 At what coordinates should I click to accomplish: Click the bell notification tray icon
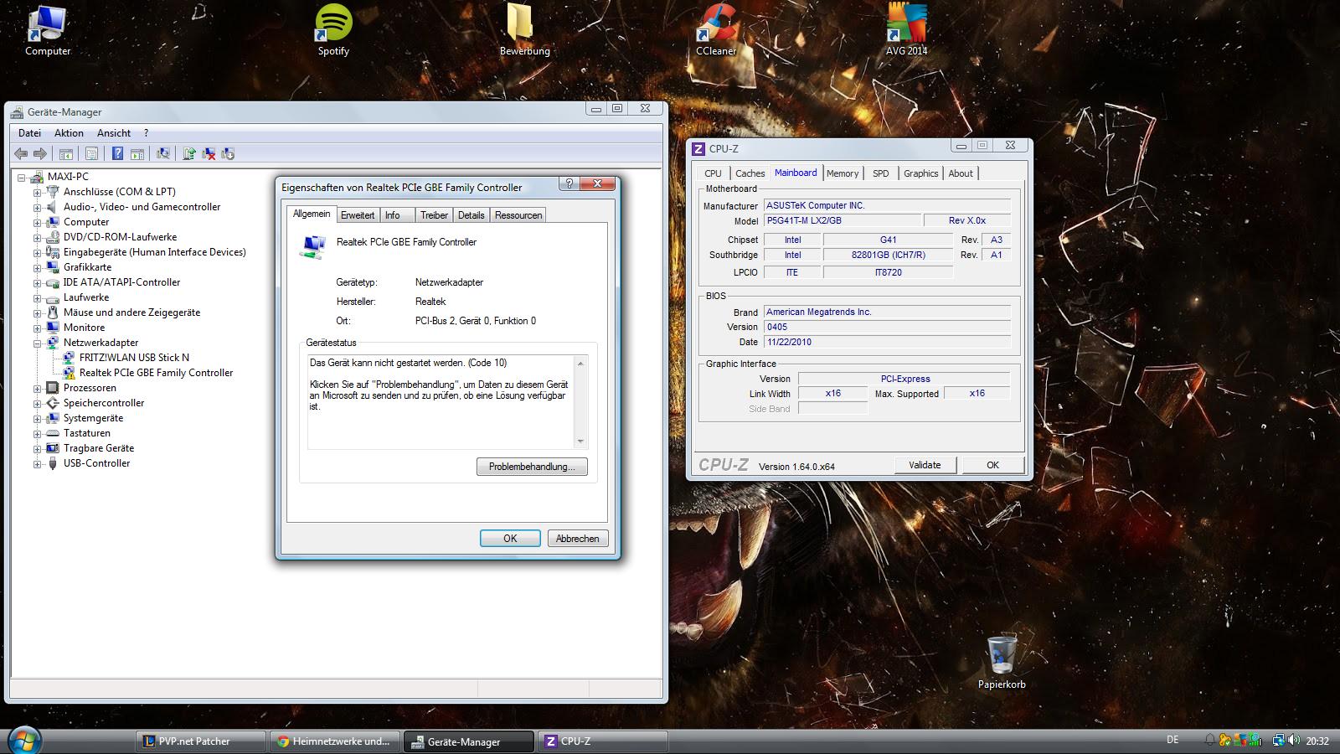click(x=1209, y=740)
